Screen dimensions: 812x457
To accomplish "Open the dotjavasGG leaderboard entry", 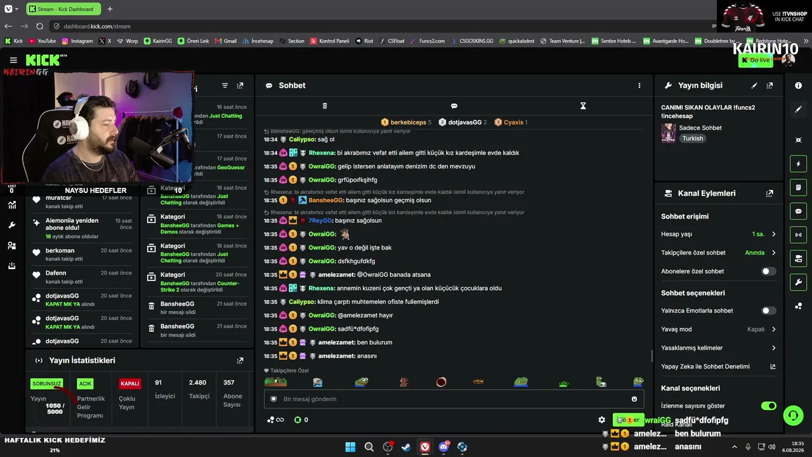I will click(463, 123).
